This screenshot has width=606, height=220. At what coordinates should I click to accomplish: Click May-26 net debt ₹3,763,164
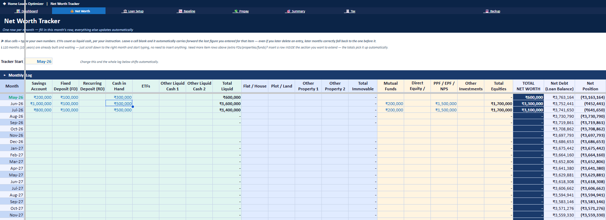tap(559, 97)
